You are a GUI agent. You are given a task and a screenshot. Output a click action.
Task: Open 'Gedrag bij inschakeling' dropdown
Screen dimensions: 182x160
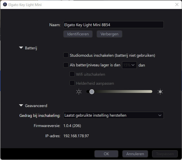(113, 115)
